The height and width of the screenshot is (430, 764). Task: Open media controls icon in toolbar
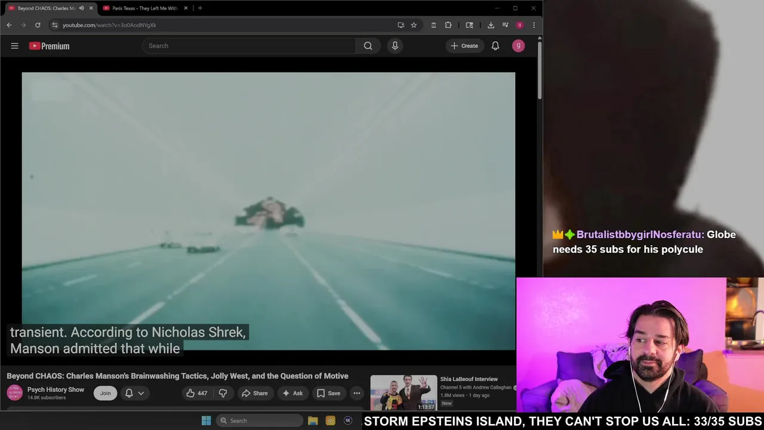(x=505, y=25)
